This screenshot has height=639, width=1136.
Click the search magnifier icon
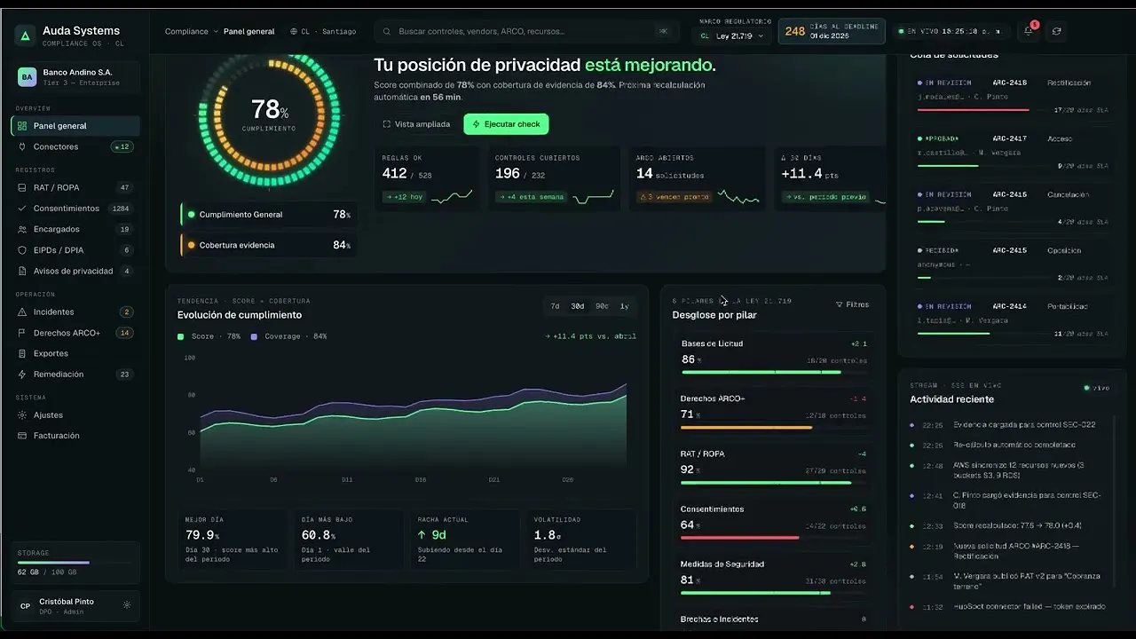[387, 31]
